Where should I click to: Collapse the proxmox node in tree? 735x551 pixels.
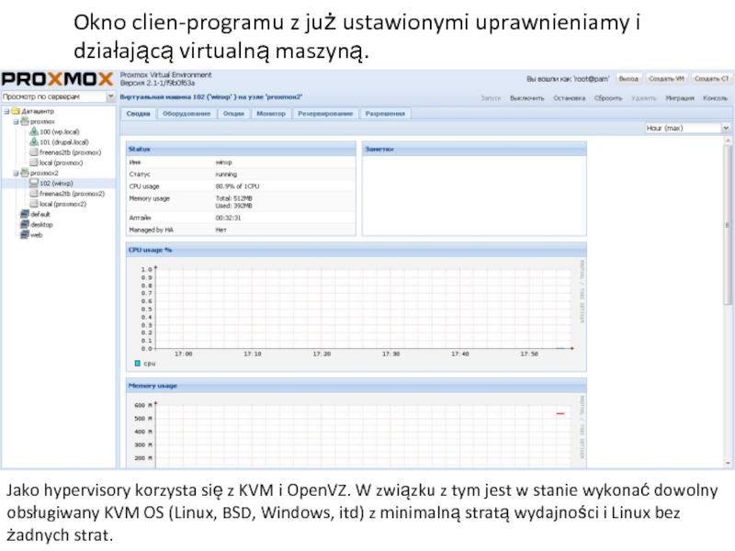pos(16,122)
